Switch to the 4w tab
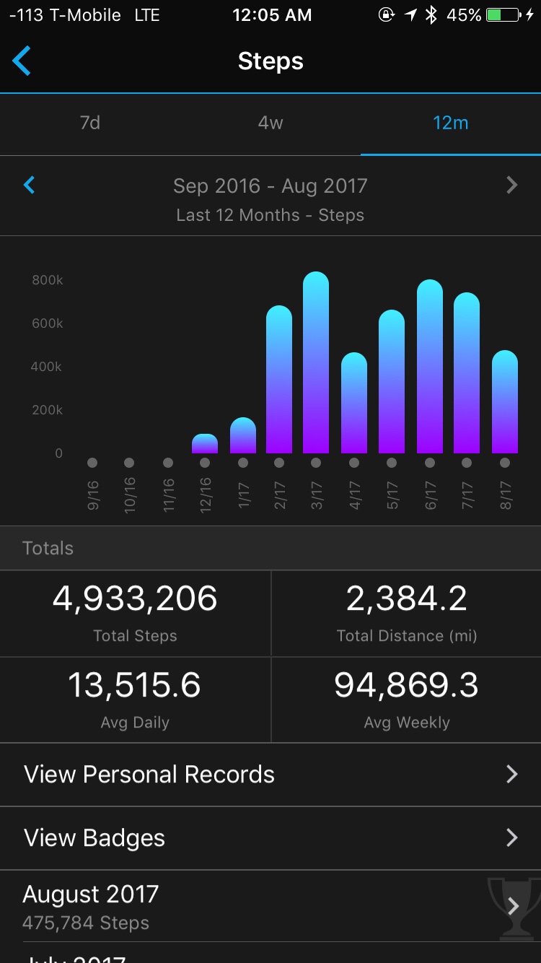The width and height of the screenshot is (541, 963). pos(270,123)
